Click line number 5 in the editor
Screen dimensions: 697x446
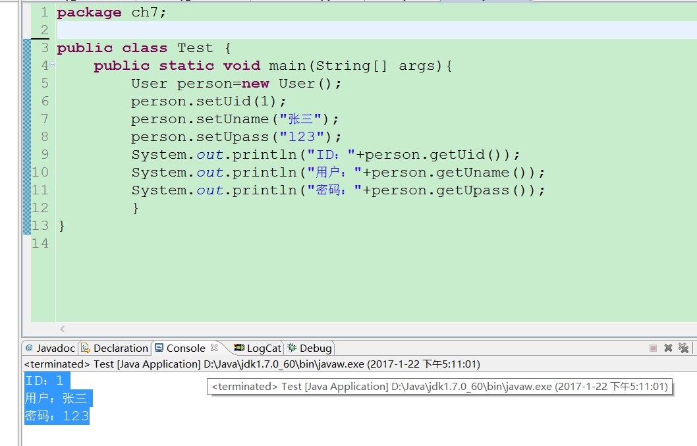coord(43,83)
